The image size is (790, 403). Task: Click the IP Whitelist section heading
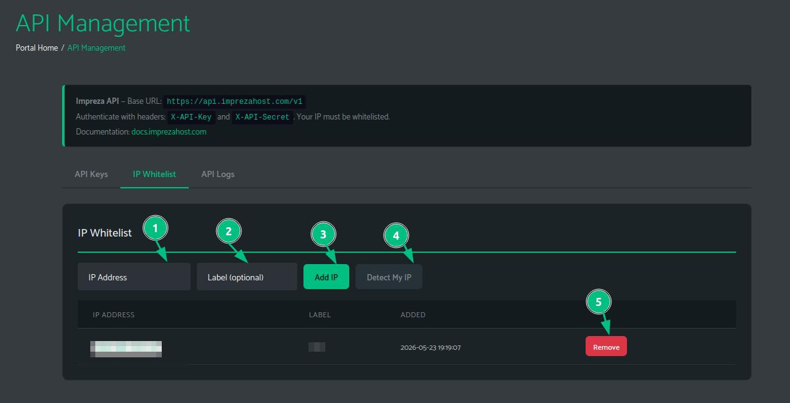[x=105, y=233]
